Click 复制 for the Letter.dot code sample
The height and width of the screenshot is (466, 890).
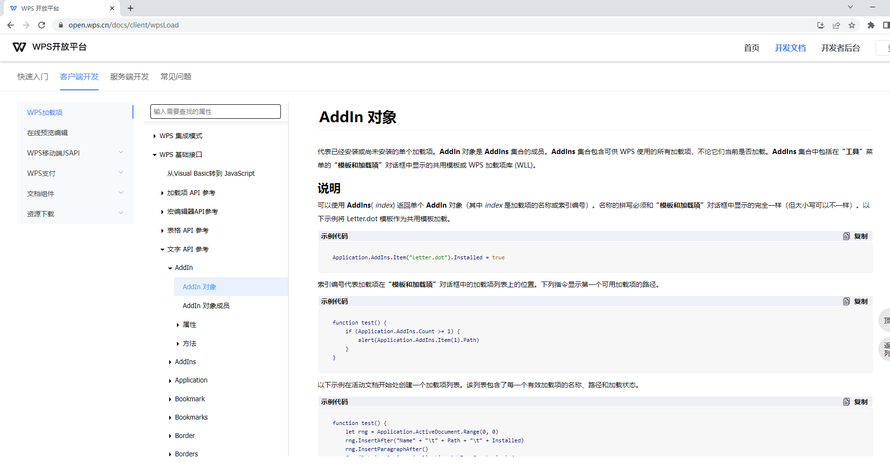pos(861,236)
